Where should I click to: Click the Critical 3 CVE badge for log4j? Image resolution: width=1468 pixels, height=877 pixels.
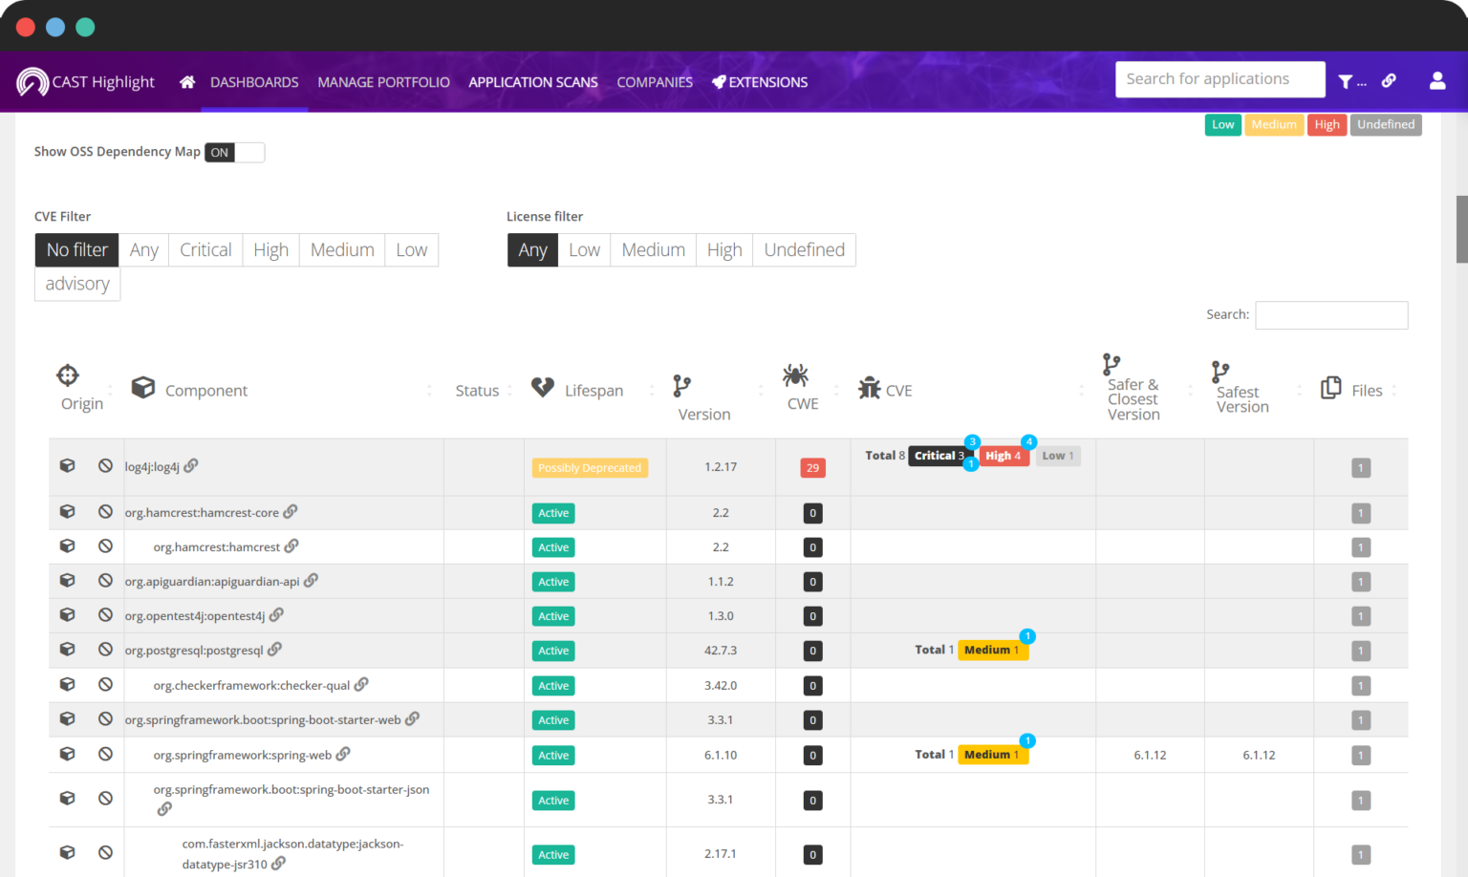[x=939, y=457]
